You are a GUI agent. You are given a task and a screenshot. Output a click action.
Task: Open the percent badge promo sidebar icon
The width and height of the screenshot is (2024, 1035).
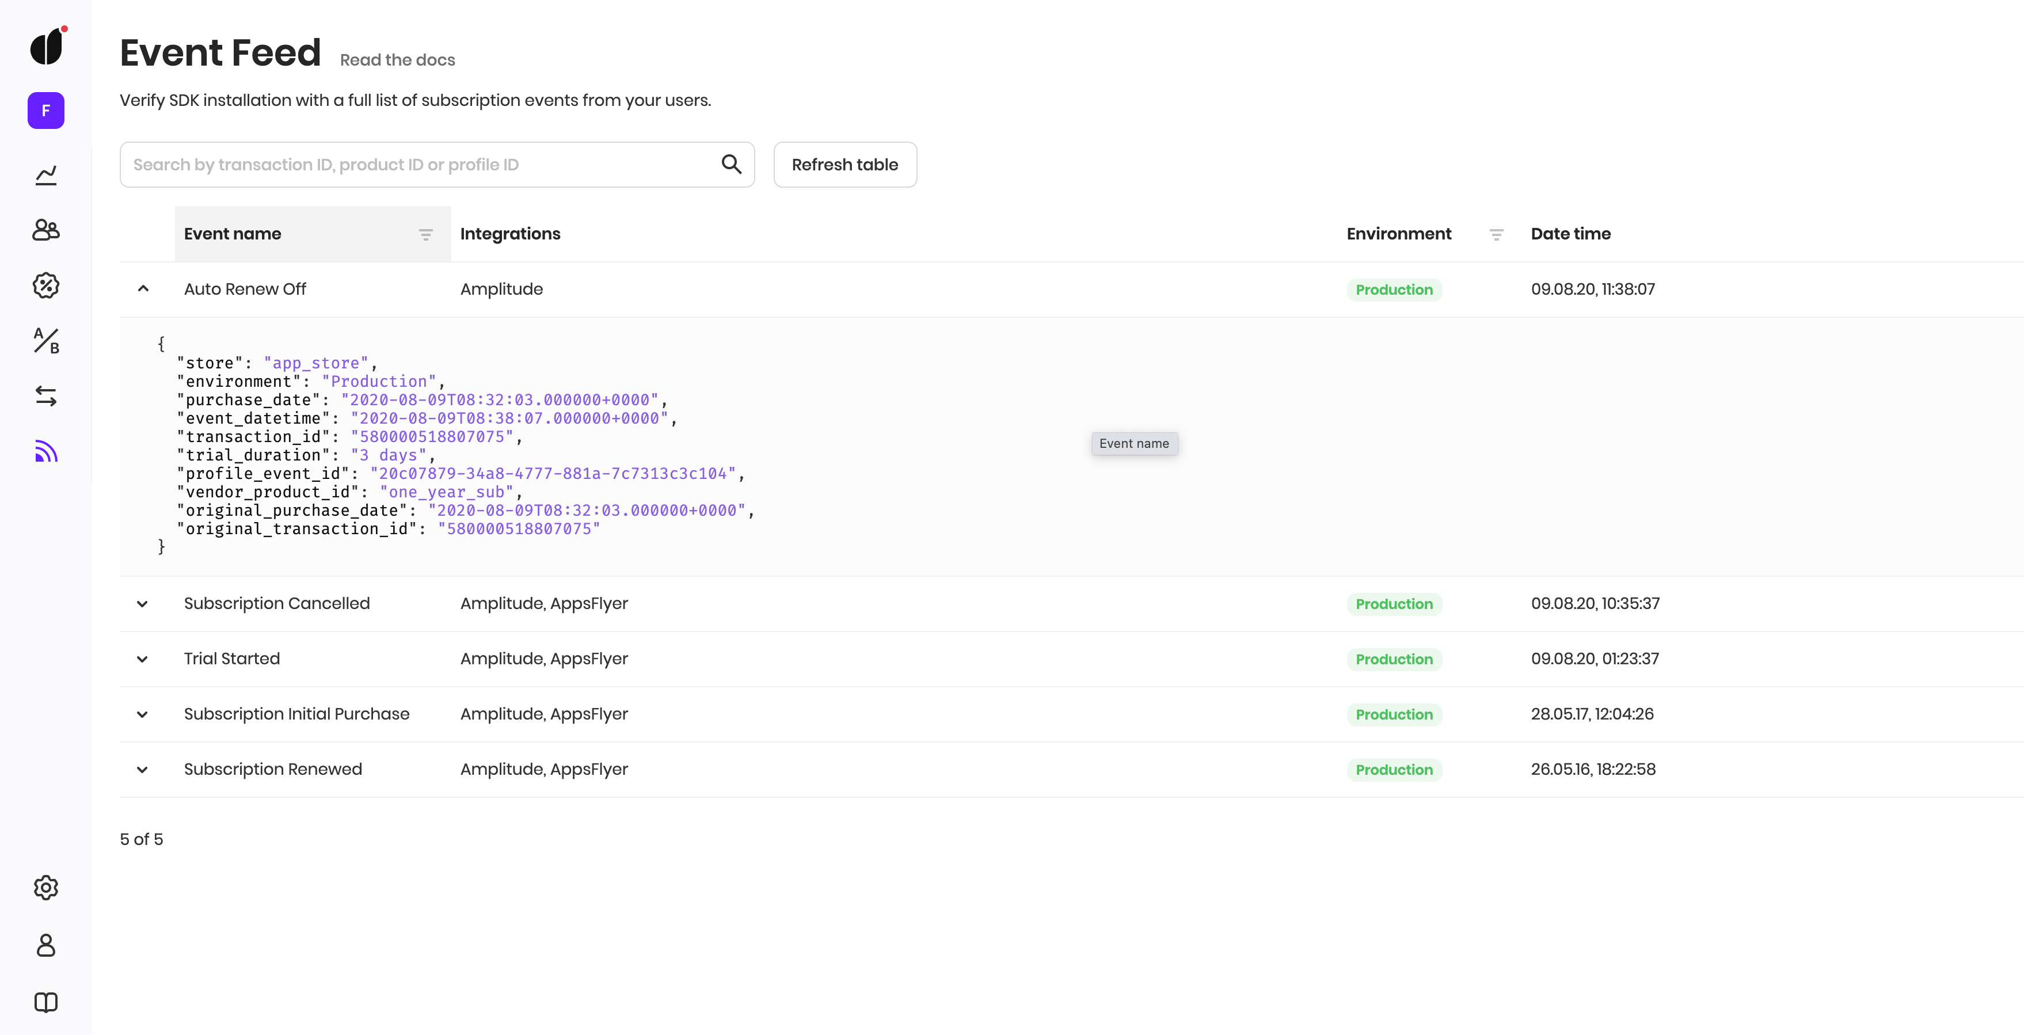47,286
